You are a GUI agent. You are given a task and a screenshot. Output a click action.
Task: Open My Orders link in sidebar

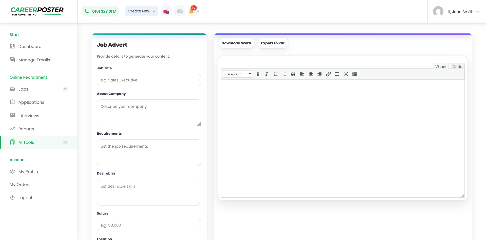pos(20,184)
